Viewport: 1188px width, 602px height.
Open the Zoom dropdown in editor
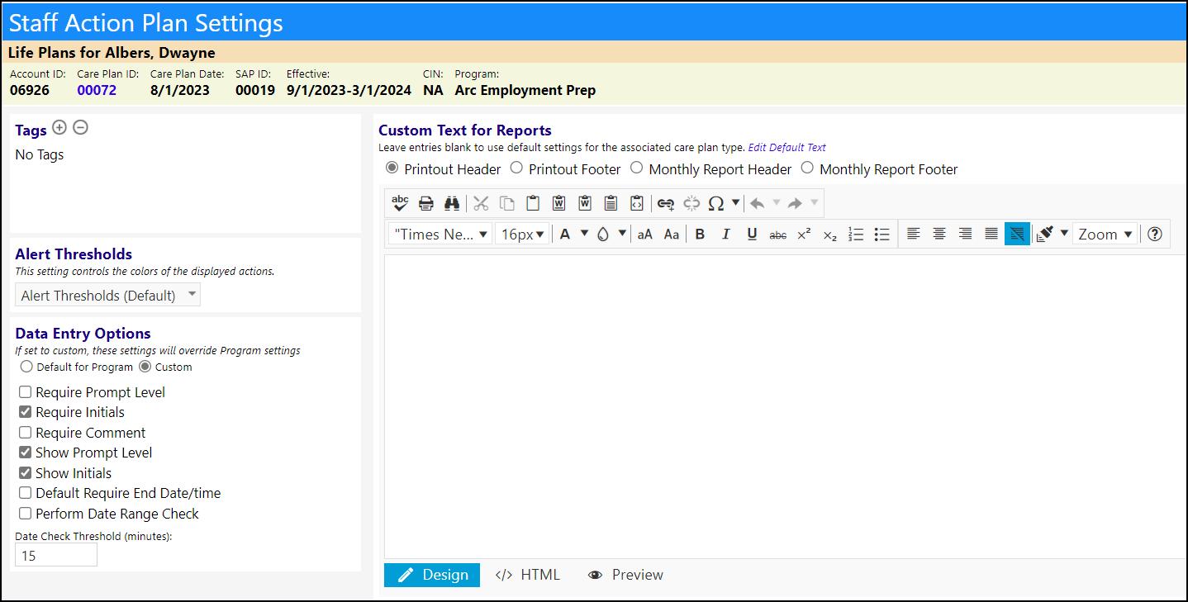pyautogui.click(x=1105, y=235)
